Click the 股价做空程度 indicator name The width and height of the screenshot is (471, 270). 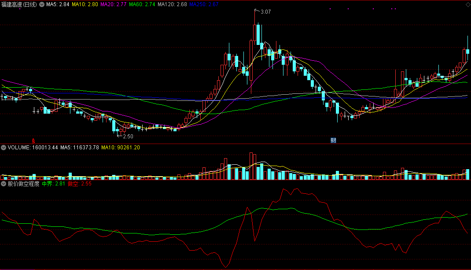23,184
